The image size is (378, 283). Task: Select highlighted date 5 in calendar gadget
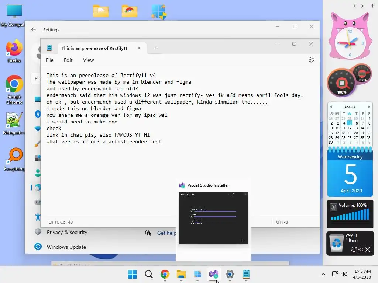click(x=350, y=123)
